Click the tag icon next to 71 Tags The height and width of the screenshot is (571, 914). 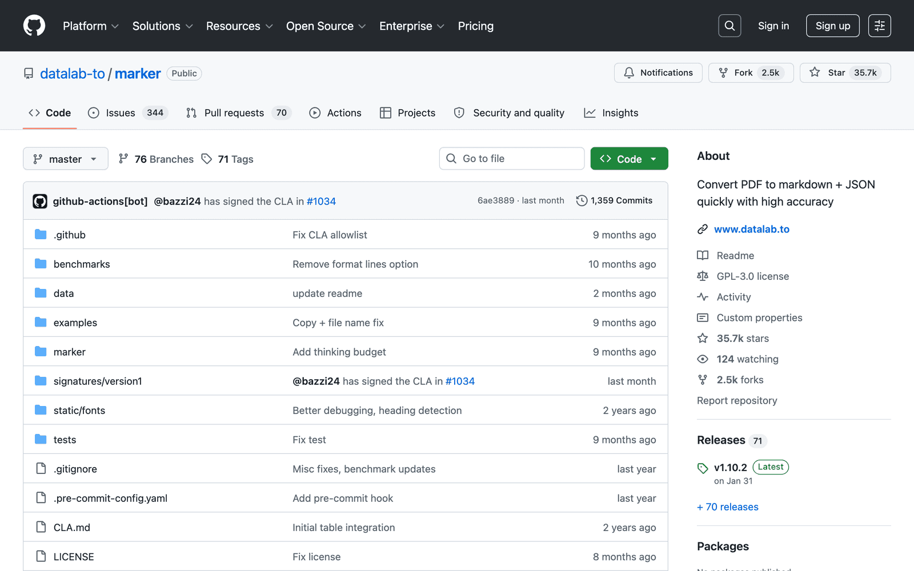207,159
